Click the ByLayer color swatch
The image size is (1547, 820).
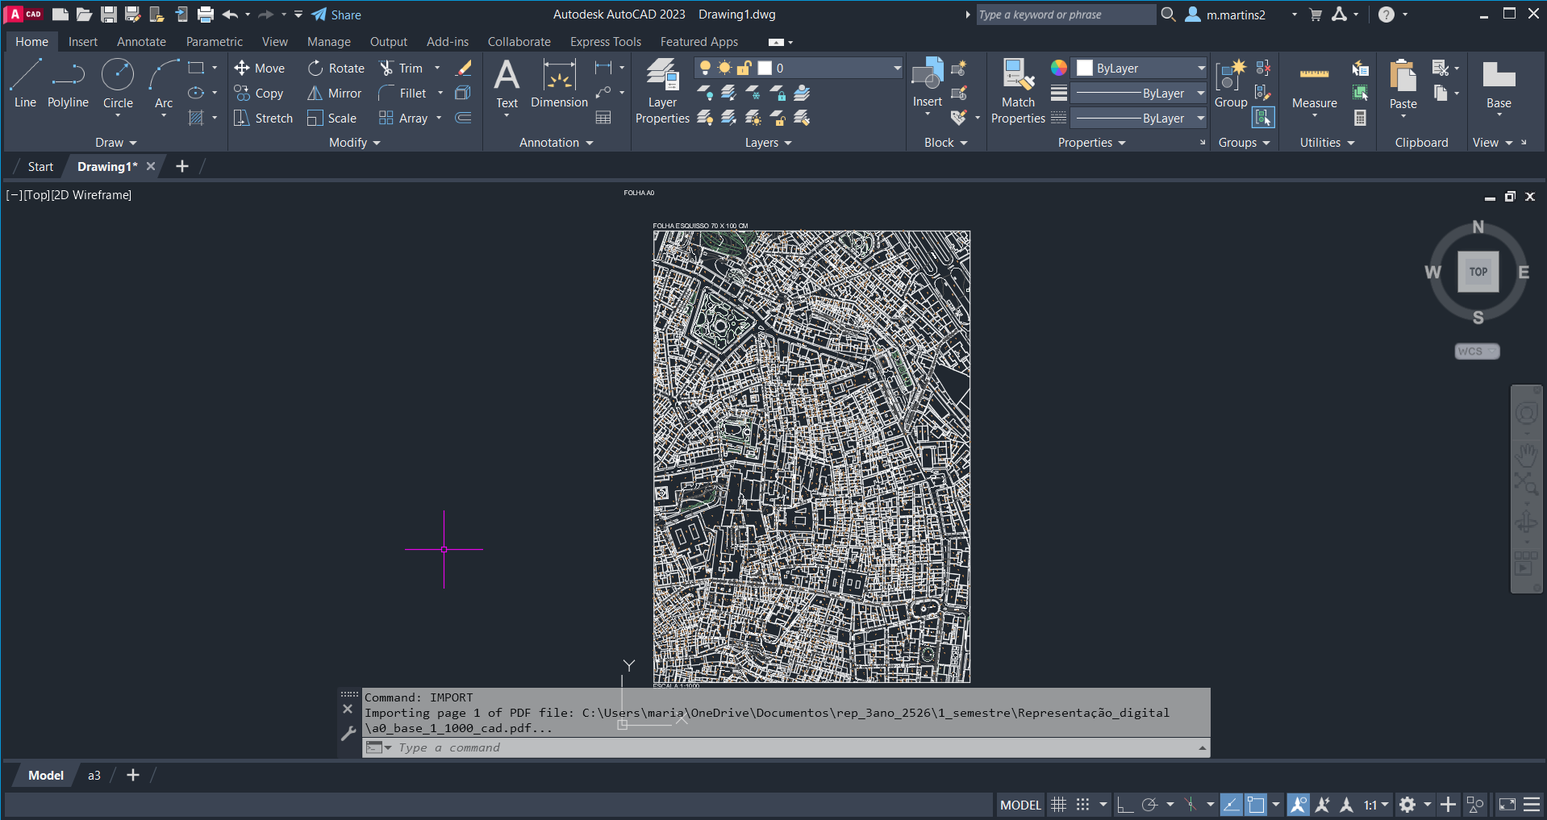point(1085,69)
